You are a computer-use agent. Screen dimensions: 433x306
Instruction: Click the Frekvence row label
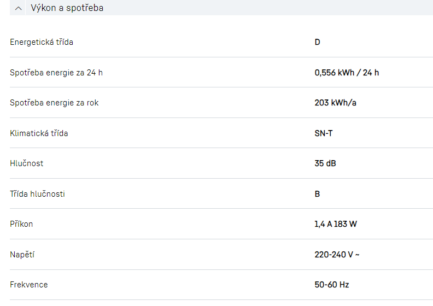[28, 285]
